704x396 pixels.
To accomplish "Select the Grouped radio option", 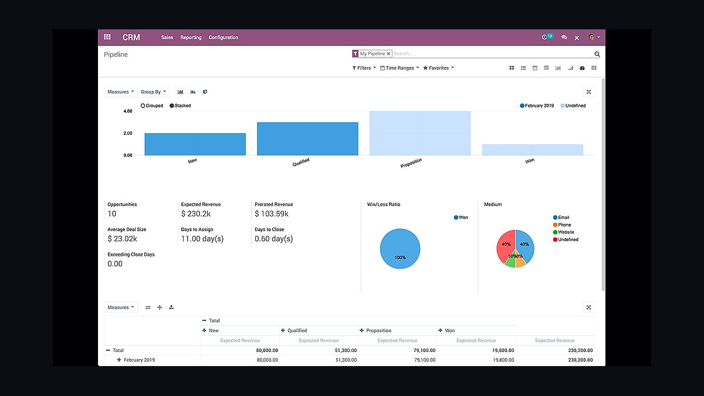I will click(x=152, y=106).
